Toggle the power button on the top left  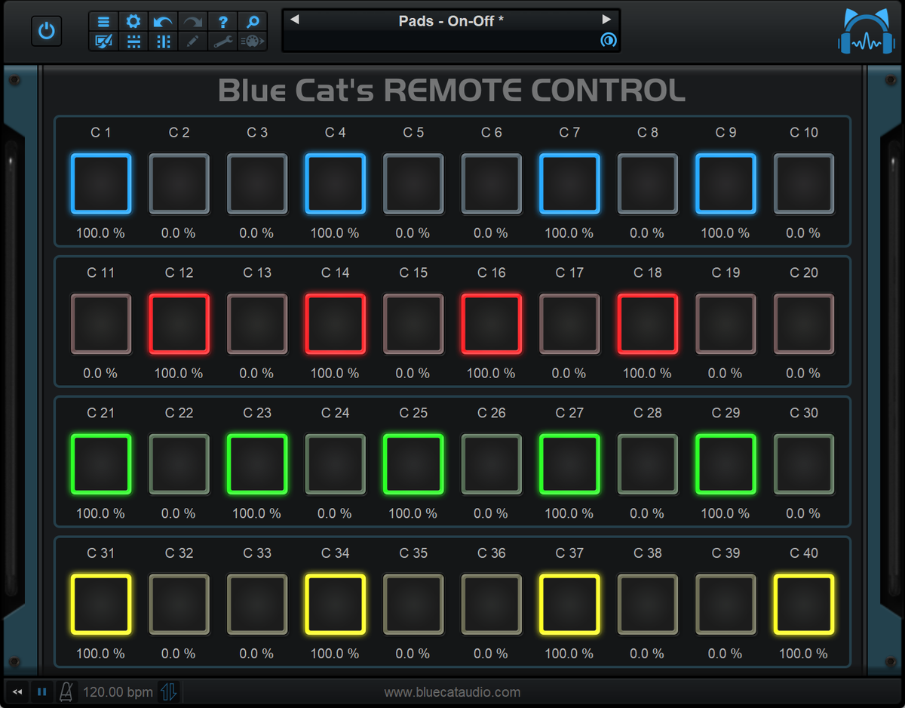46,31
